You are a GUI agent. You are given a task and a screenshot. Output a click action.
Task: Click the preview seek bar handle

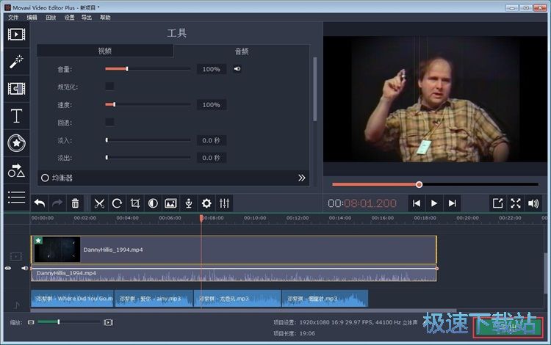pyautogui.click(x=419, y=184)
